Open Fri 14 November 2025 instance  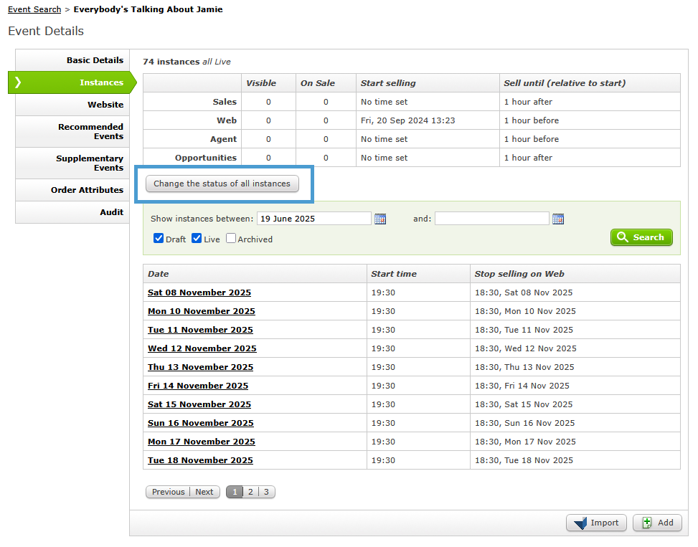(x=198, y=386)
